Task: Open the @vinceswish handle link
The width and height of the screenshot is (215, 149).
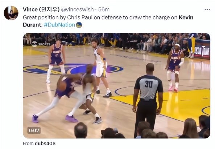Action: point(77,9)
